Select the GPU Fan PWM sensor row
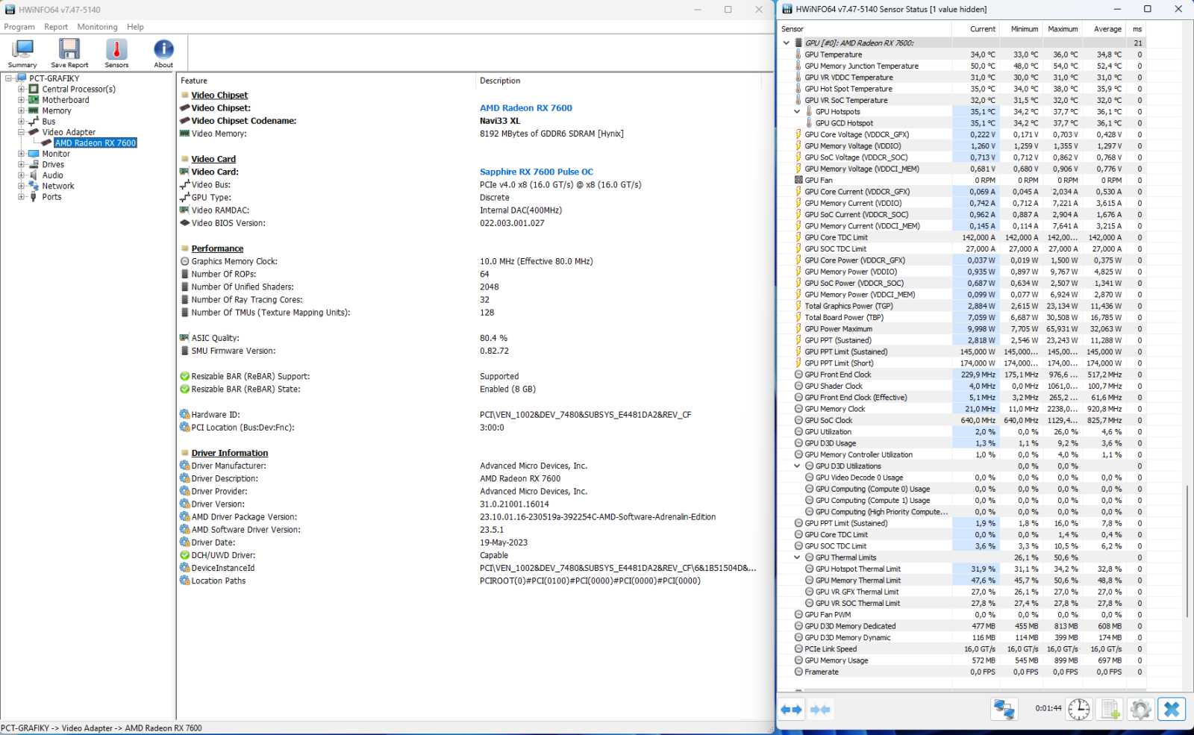Viewport: 1194px width, 735px height. pos(962,615)
